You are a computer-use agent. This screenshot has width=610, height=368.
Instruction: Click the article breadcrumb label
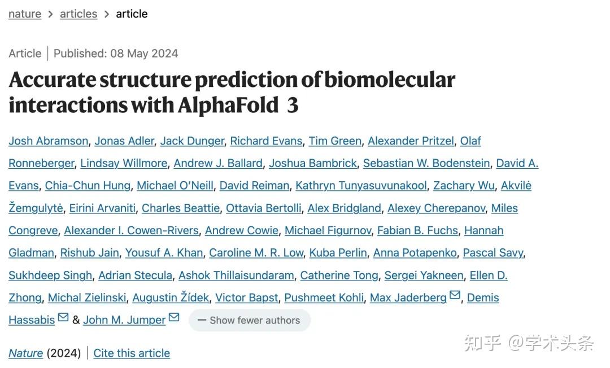[x=132, y=14]
